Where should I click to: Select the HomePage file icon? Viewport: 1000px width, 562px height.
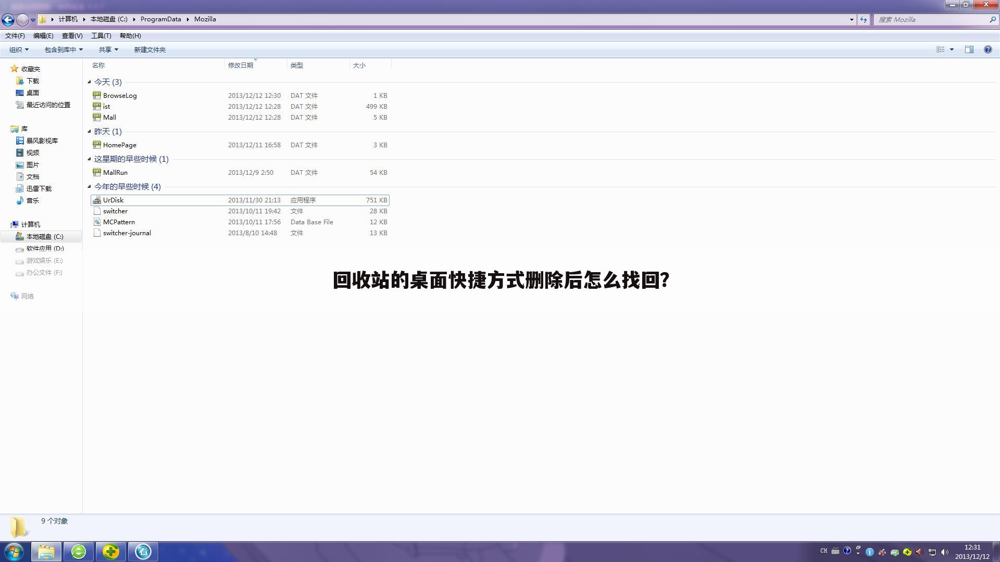click(x=97, y=145)
